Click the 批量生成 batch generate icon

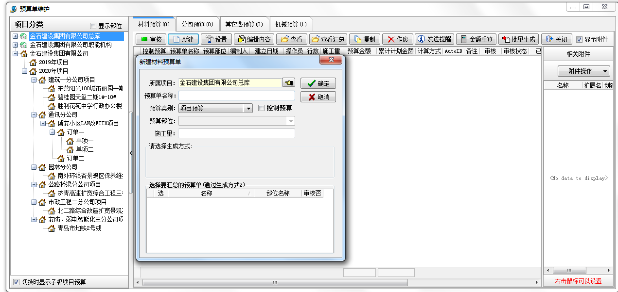[x=506, y=39]
